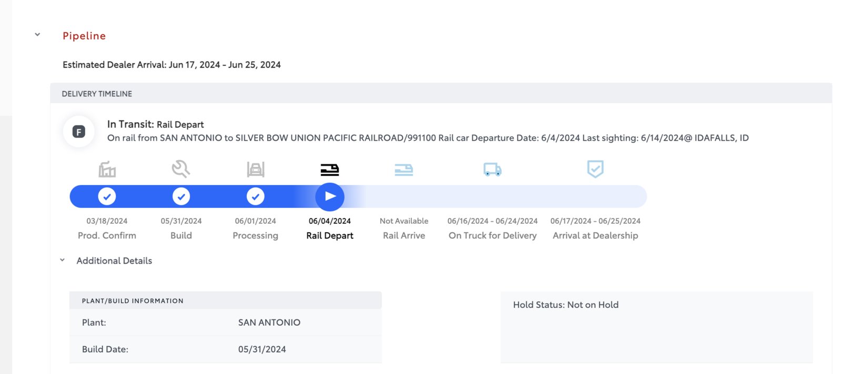Click the 06/16/2024 - 06/24/2024 date range
This screenshot has height=374, width=841.
(492, 221)
